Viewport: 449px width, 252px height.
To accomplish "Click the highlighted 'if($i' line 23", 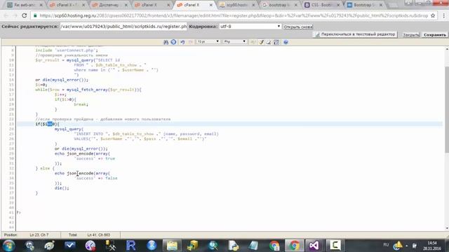I will point(47,124).
